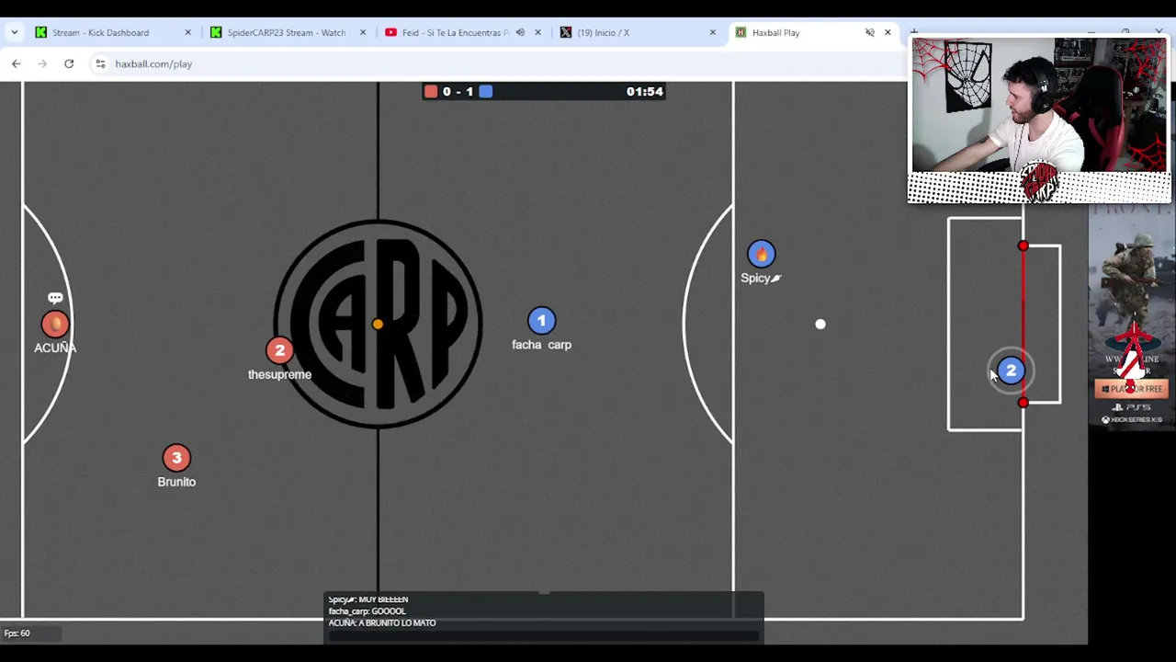Close the Feid YouTube tab
This screenshot has height=662, width=1176.
pyautogui.click(x=537, y=32)
